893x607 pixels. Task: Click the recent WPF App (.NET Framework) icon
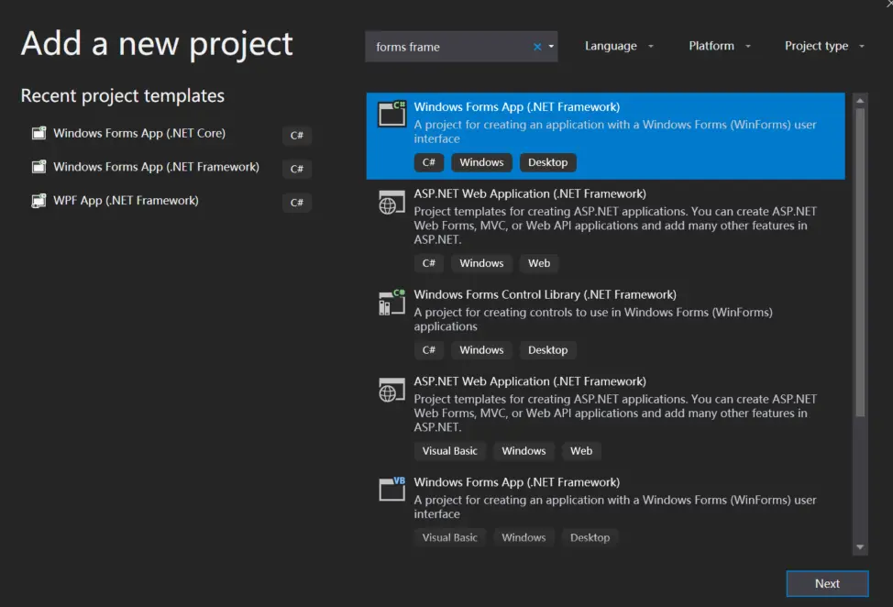tap(39, 201)
